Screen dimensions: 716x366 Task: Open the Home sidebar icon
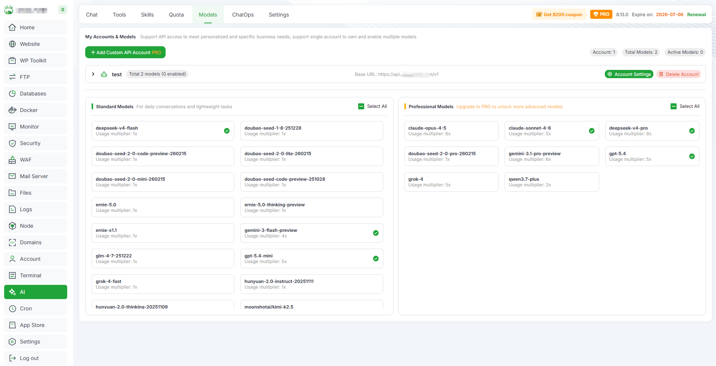pyautogui.click(x=12, y=27)
